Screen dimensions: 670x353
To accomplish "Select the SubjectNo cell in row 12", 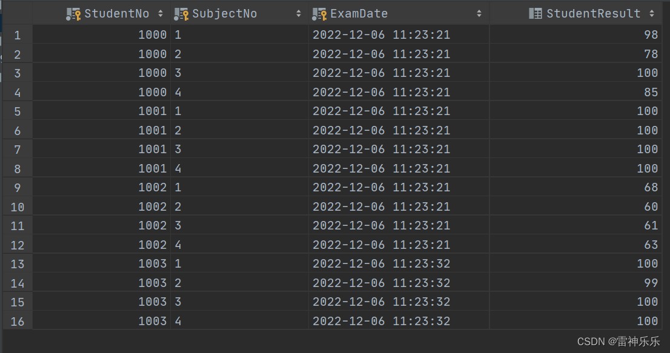I will click(x=178, y=245).
